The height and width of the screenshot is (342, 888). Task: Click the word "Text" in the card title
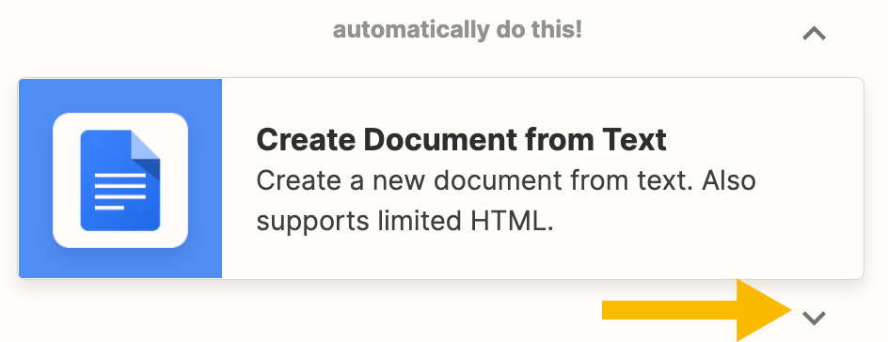[632, 139]
